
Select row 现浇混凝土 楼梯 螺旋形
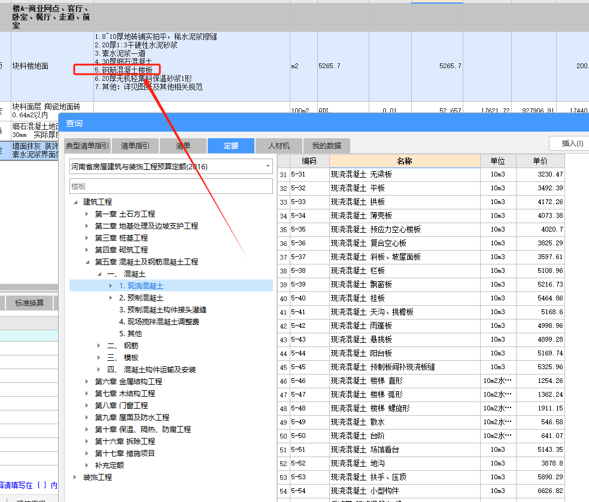[x=421, y=409]
